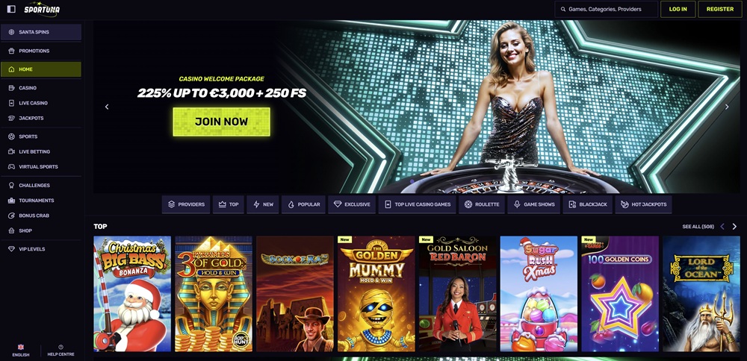The image size is (747, 361).
Task: Click the See All (508) link
Action: coord(698,227)
